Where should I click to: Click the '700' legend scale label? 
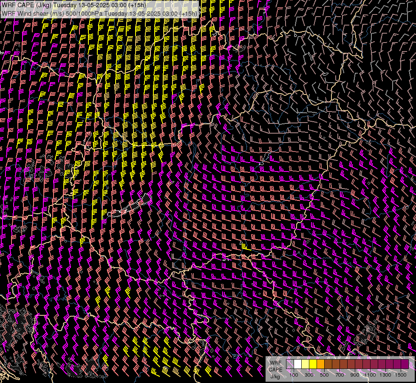[x=340, y=375]
